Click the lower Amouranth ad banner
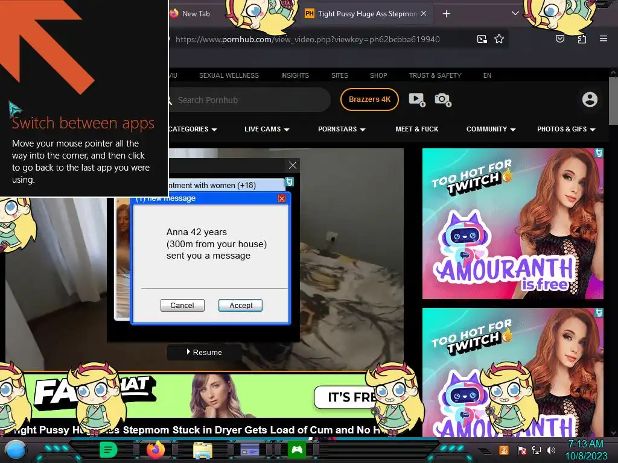618x463 pixels. pyautogui.click(x=513, y=372)
